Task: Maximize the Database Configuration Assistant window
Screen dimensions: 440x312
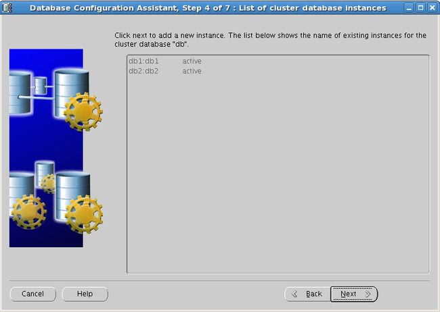Action: tap(420, 8)
